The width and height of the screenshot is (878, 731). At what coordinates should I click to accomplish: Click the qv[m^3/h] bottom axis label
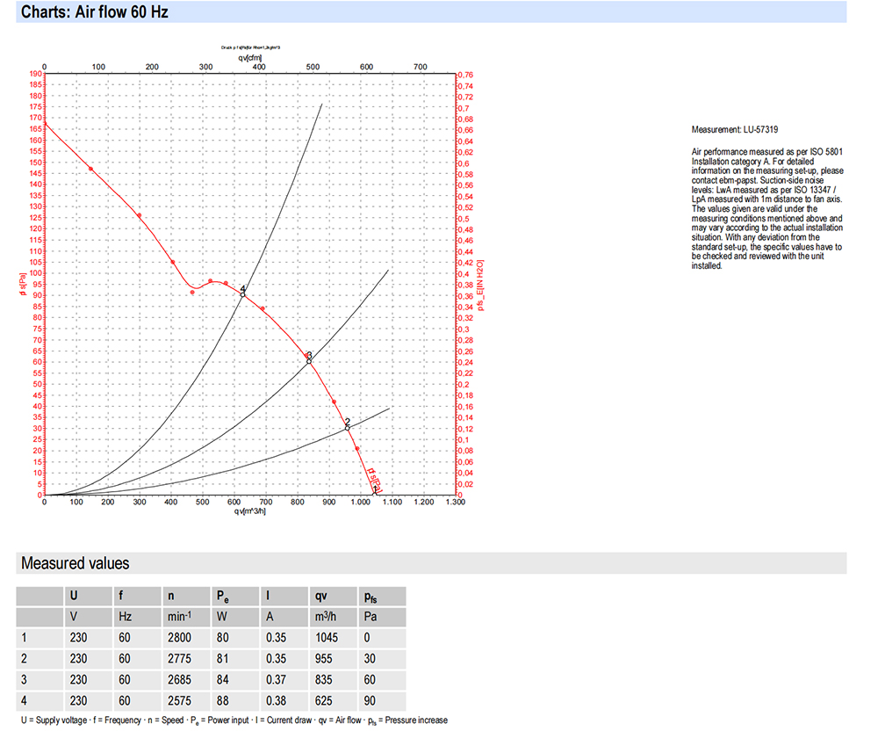pos(249,511)
